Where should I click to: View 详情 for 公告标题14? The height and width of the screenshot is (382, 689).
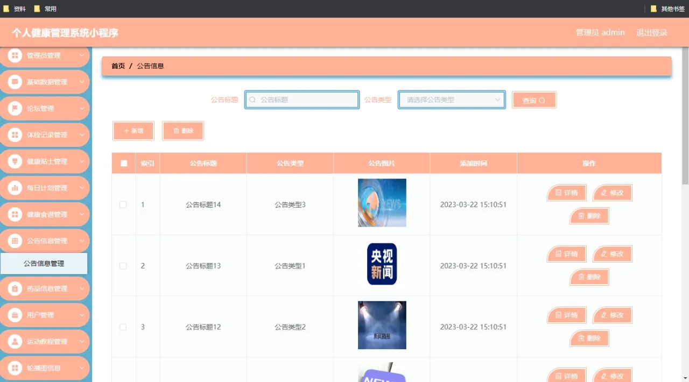click(x=566, y=193)
